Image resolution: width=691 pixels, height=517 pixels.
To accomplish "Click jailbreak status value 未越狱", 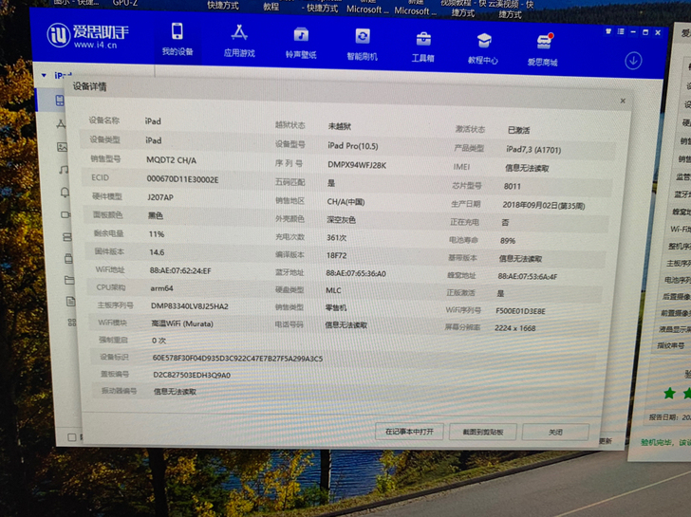I will [x=340, y=126].
